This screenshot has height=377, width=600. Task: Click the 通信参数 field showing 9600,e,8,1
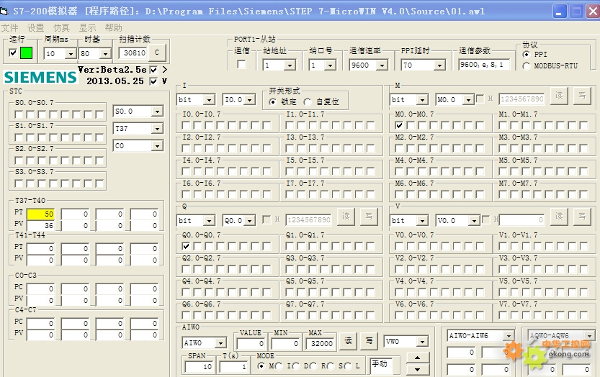click(x=485, y=65)
